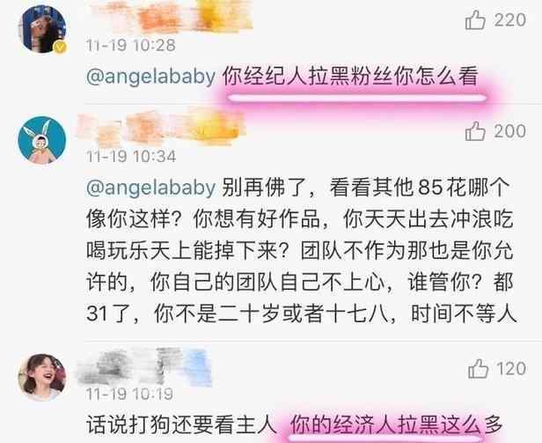Screen dimensions: 542x443
Task: Open the blurred username of first commenter
Action: tap(172, 16)
